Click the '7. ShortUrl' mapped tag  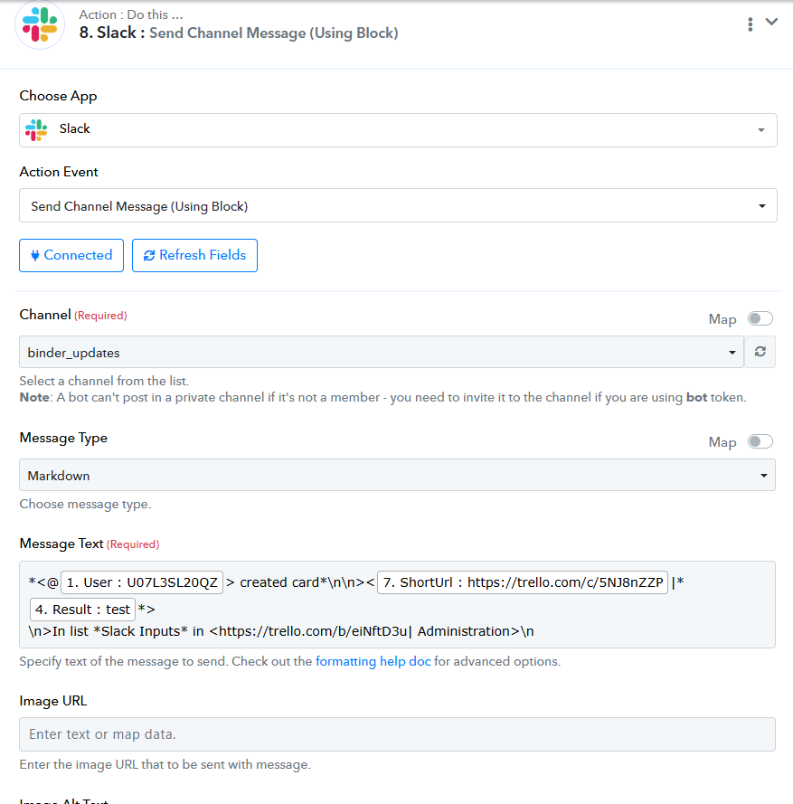(523, 582)
